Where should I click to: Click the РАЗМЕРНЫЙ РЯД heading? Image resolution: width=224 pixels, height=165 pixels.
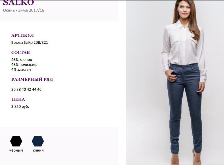pyautogui.click(x=32, y=79)
